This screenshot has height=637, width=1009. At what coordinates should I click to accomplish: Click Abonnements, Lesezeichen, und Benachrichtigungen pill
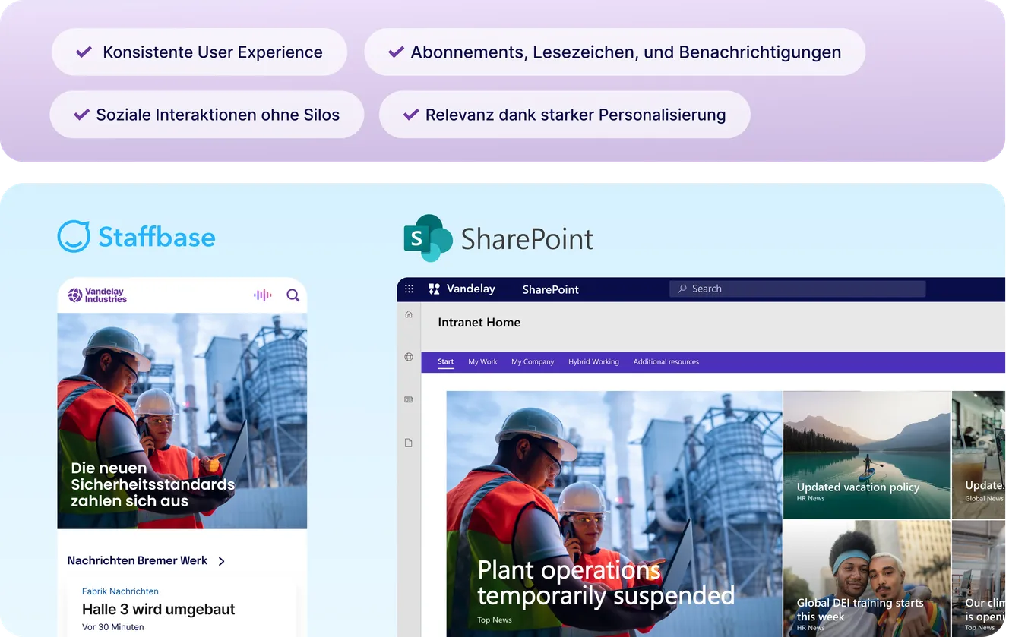click(x=615, y=52)
